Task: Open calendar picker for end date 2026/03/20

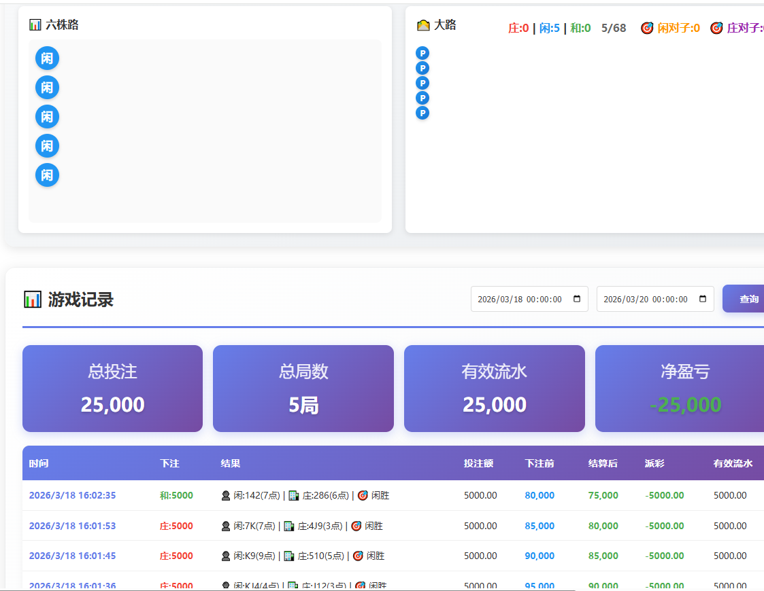Action: coord(703,299)
